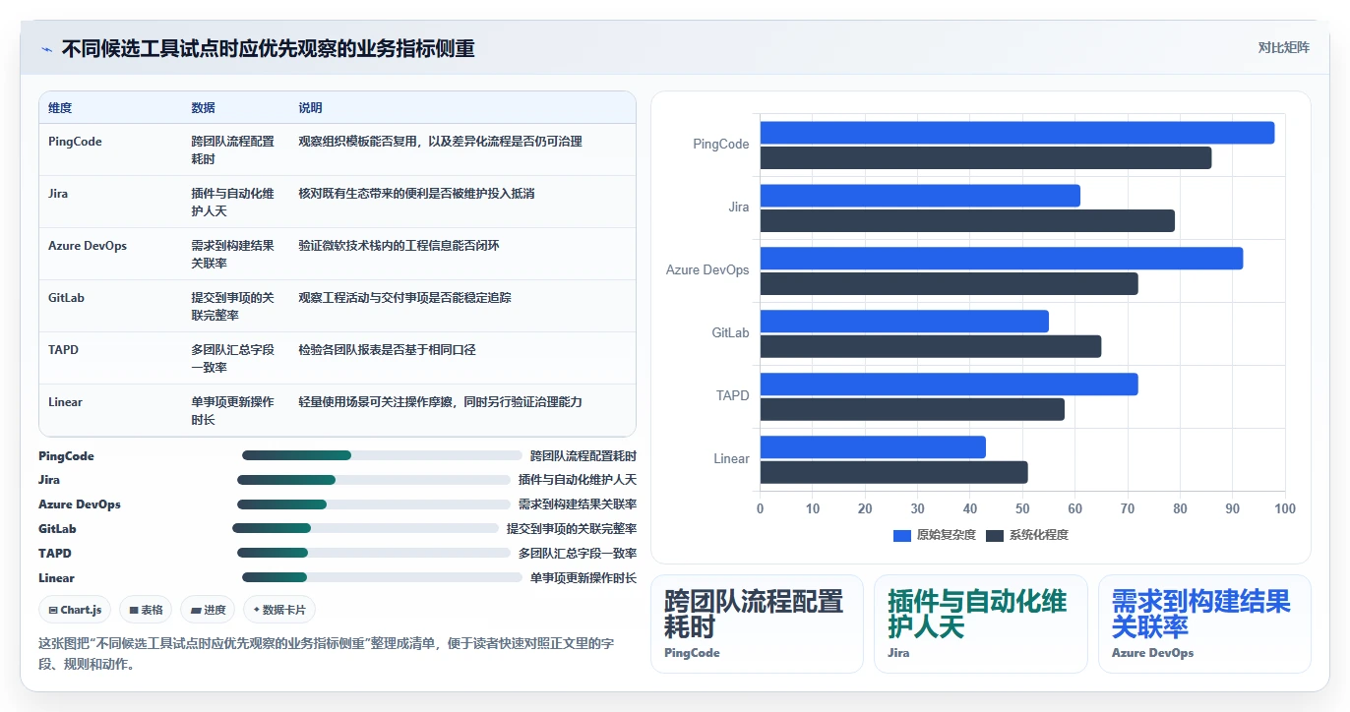Click Jira dark bar in chart
The image size is (1350, 712).
[967, 221]
